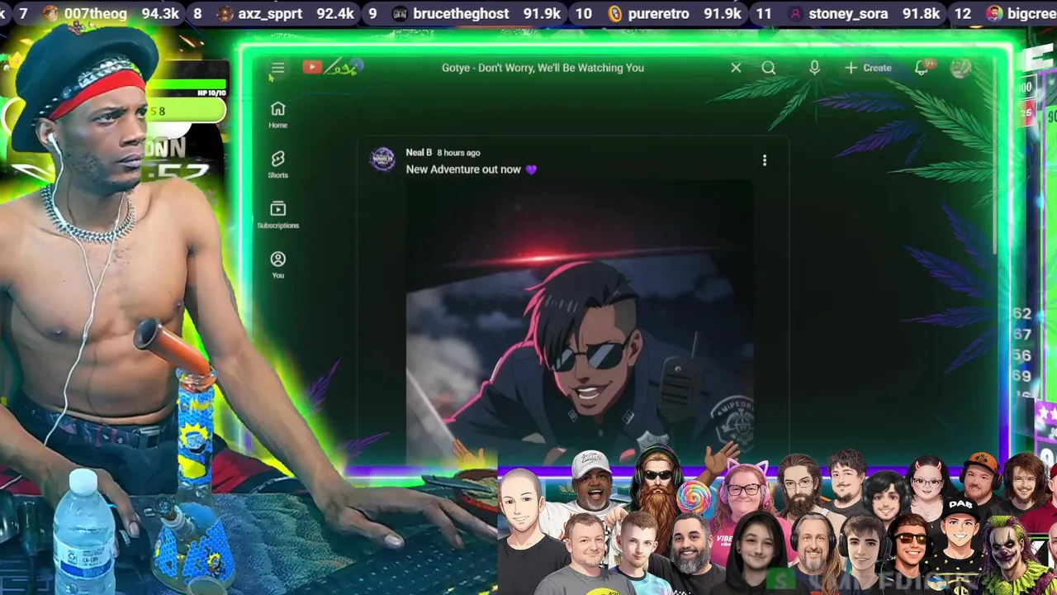Click the '8 hours ago' post timestamp
This screenshot has height=595, width=1057.
point(458,153)
